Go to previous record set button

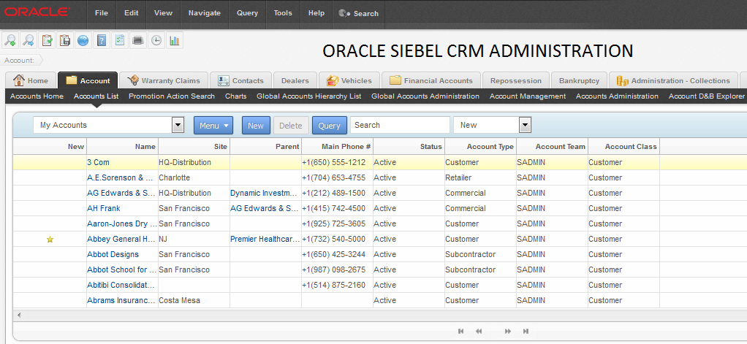coord(479,331)
